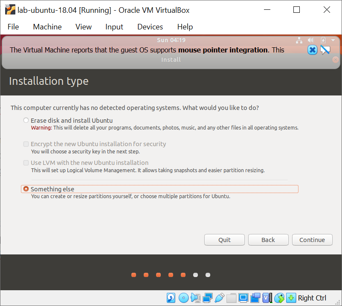This screenshot has height=306, width=342.
Task: Dismiss the mouse integration notification with blue X
Action: pyautogui.click(x=312, y=50)
